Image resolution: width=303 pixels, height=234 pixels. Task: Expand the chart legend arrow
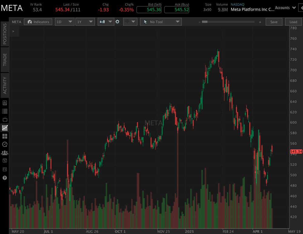[13, 31]
